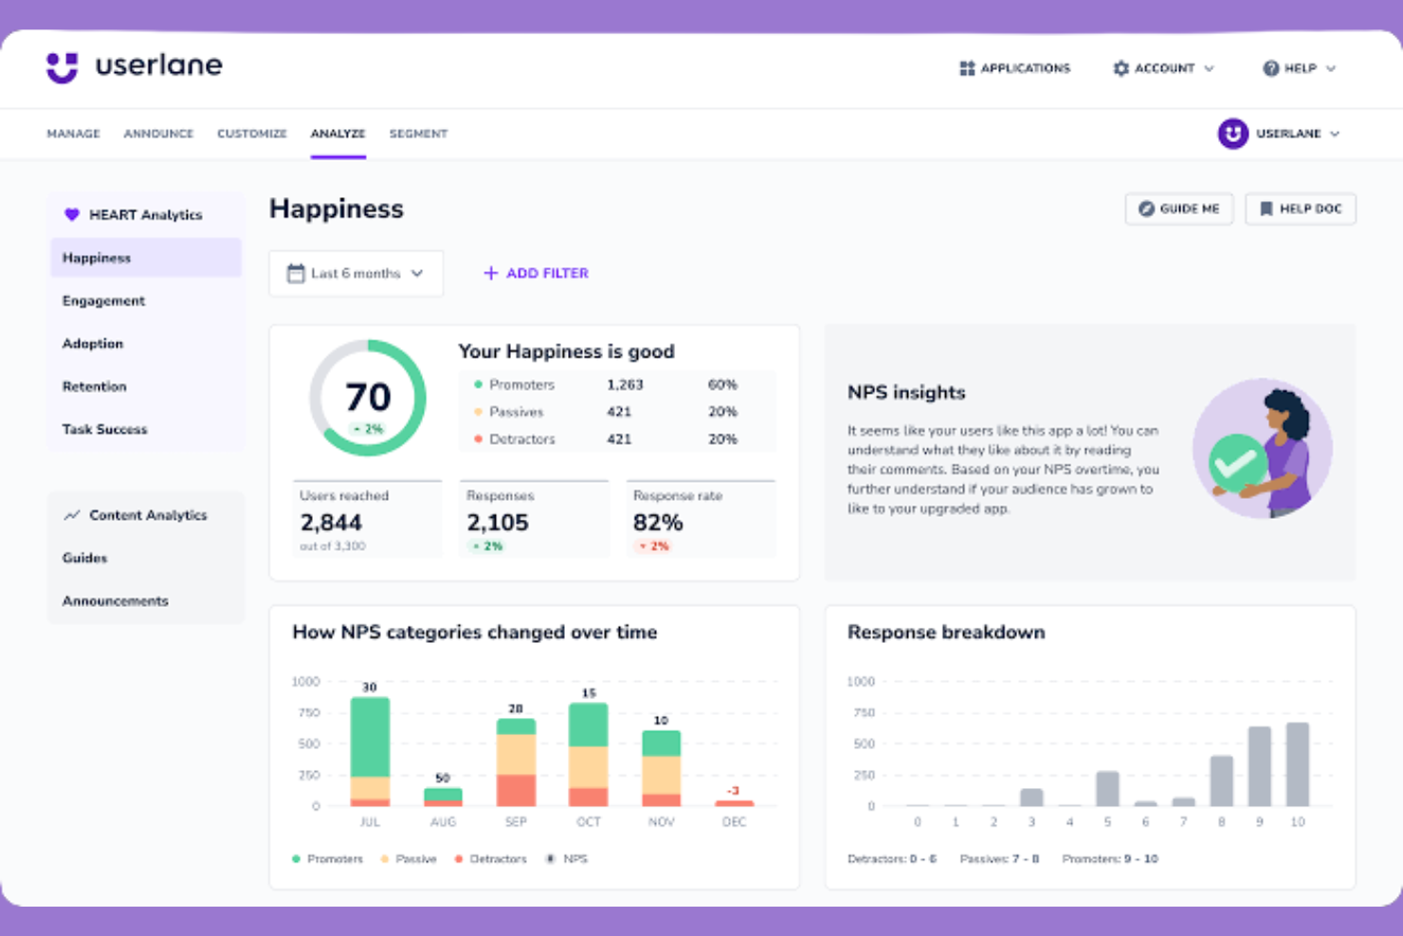
Task: Click the Userlane avatar icon
Action: coord(1232,134)
